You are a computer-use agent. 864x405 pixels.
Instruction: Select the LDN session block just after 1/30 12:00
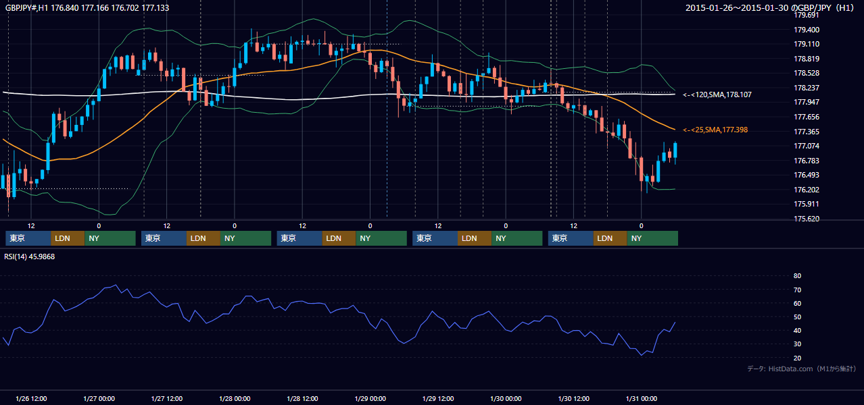click(x=610, y=238)
